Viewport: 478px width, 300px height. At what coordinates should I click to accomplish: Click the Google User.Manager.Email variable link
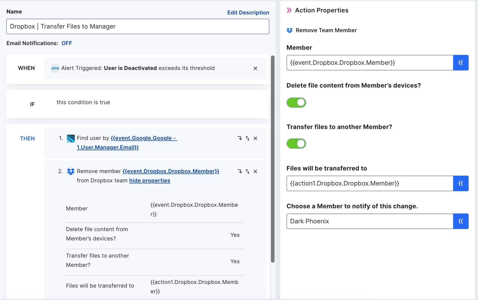tap(127, 143)
